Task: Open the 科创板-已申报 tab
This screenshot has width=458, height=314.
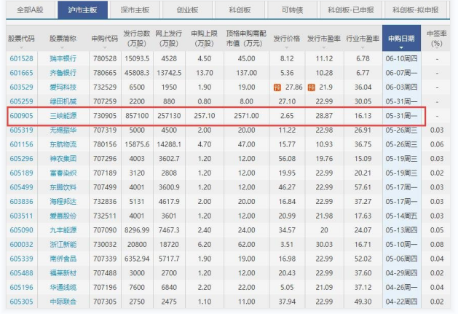Action: (351, 10)
